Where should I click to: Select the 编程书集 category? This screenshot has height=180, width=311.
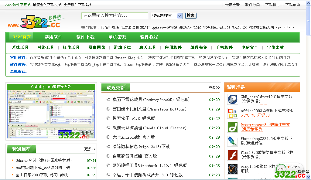click(199, 48)
